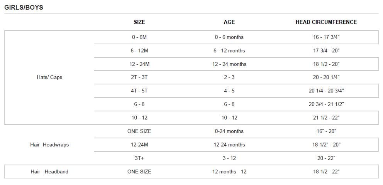Click the 20 1/4 - 20 3/4" circumference cell
Screen dimensions: 383x185
tap(326, 91)
